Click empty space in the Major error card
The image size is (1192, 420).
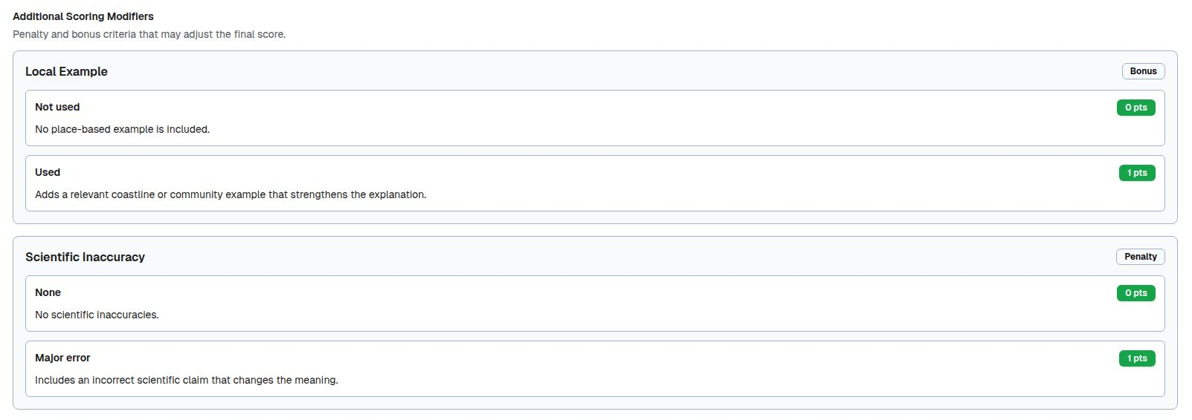(x=744, y=370)
